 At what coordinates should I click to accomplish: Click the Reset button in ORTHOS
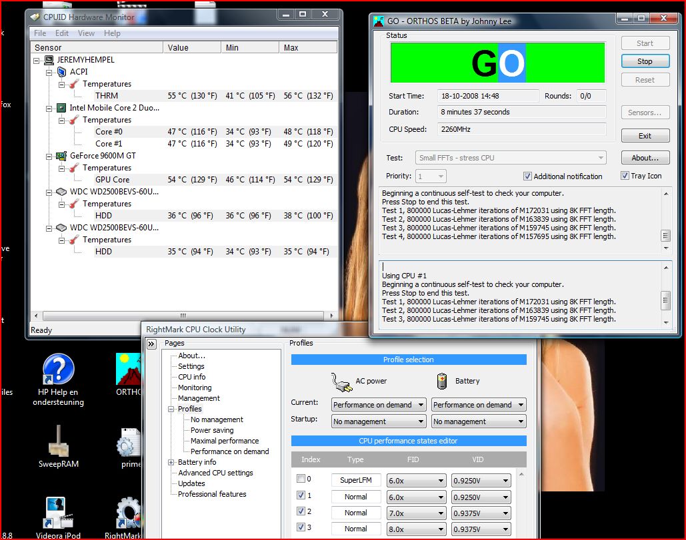tap(645, 80)
